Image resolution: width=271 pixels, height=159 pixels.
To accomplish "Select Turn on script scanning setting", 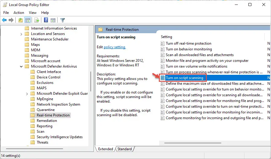I will pyautogui.click(x=184, y=78).
